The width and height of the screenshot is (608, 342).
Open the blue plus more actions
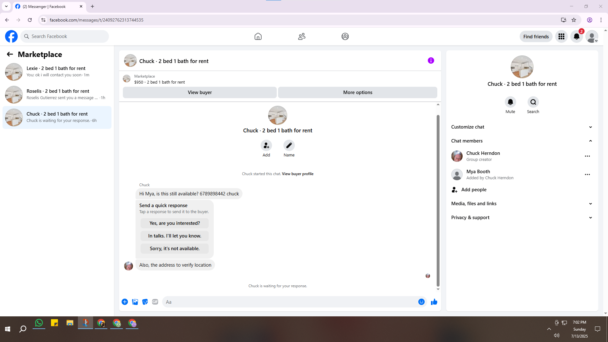tap(125, 302)
